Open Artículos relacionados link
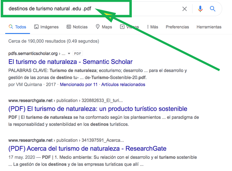 tap(123, 84)
